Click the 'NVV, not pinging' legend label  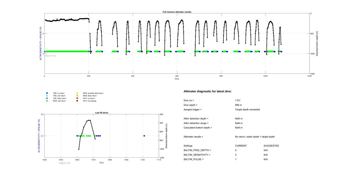pyautogui.click(x=90, y=101)
